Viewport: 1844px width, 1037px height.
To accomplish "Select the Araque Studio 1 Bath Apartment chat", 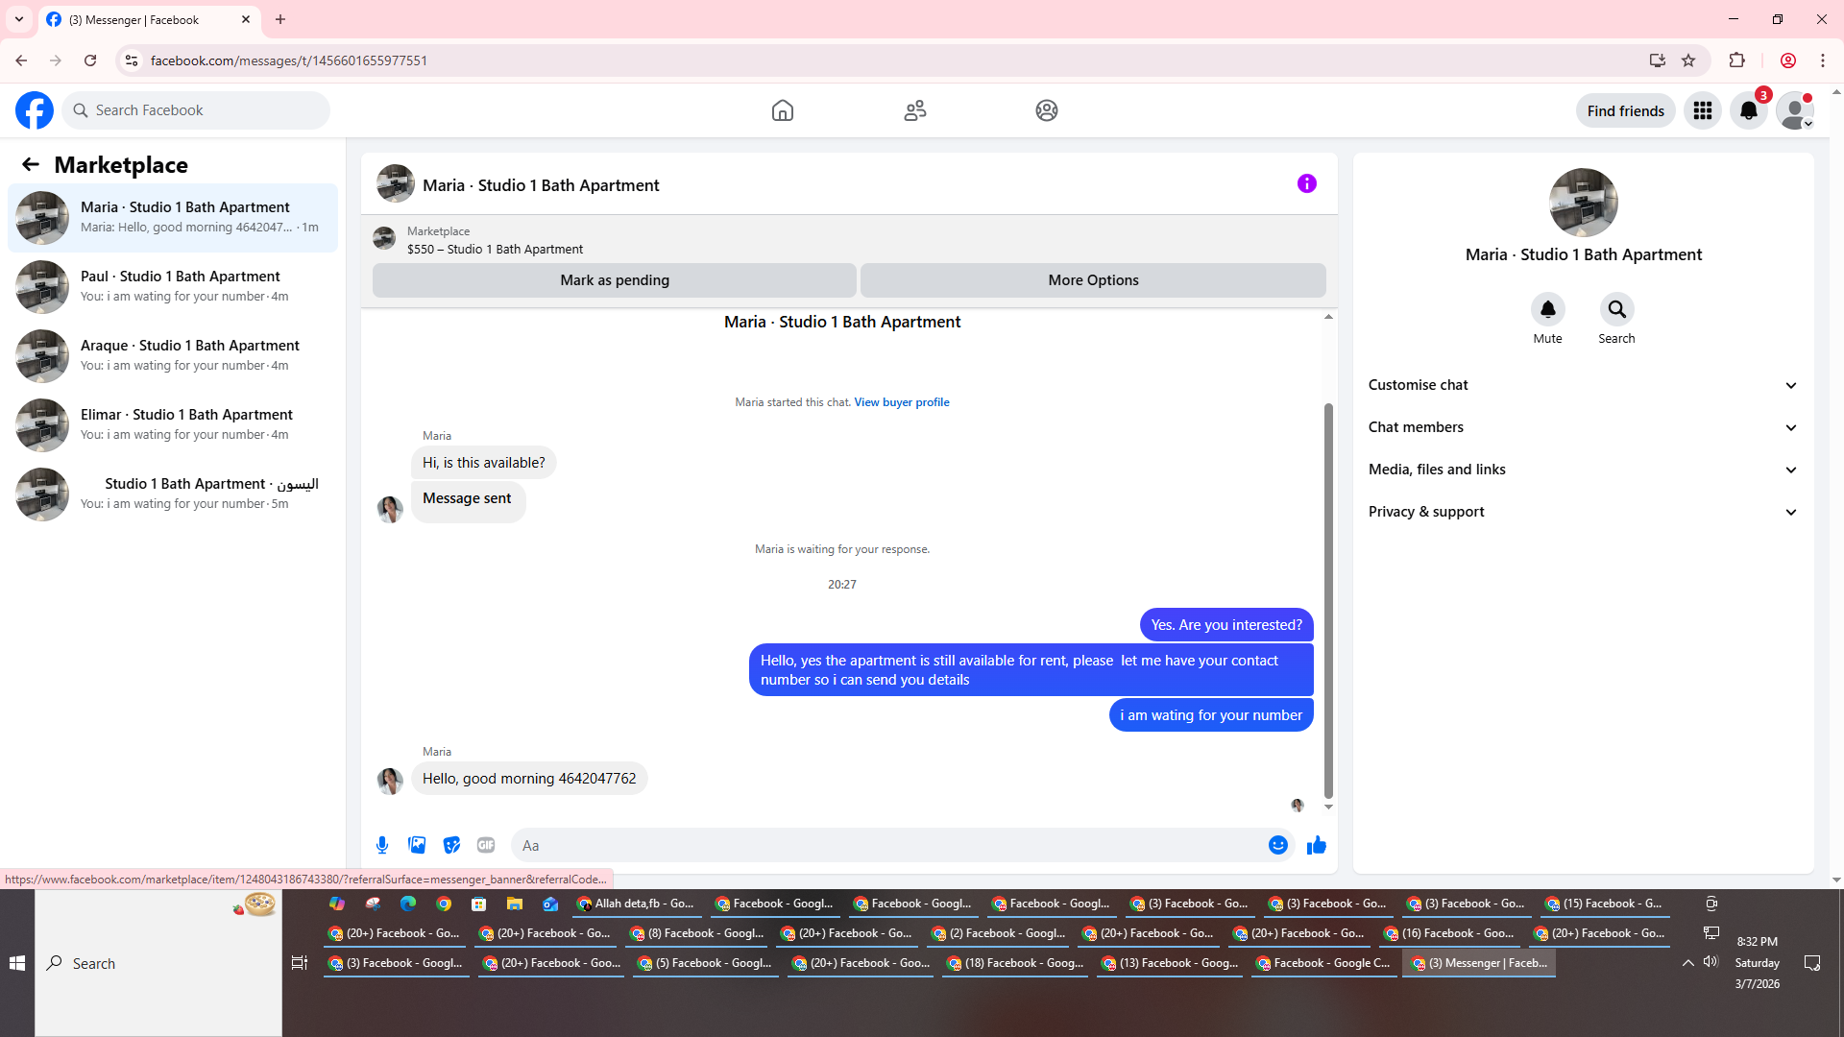I will [x=173, y=356].
